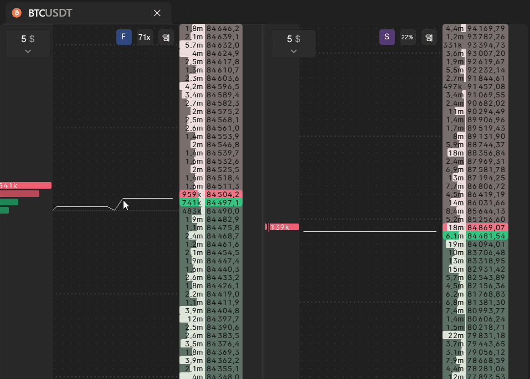Select price level 84 433,2
530x379 pixels.
[x=223, y=278]
